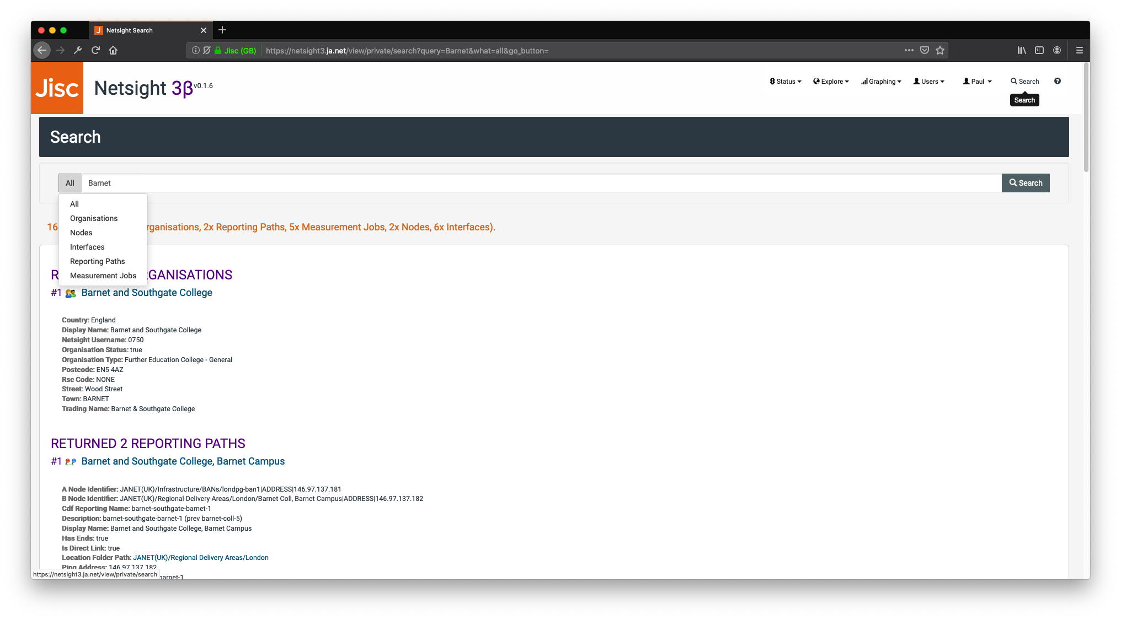
Task: Open the browser hamburger menu
Action: [1080, 50]
